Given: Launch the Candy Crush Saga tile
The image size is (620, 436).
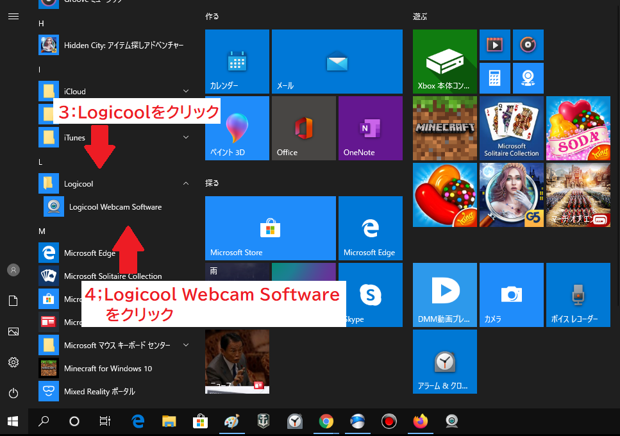Looking at the screenshot, I should pos(445,195).
